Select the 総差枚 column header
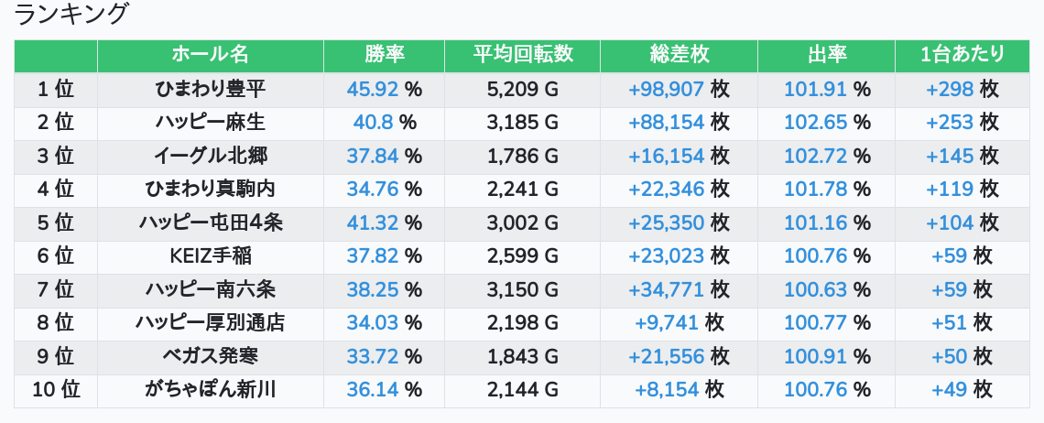Viewport: 1044px width, 423px height. pyautogui.click(x=679, y=55)
